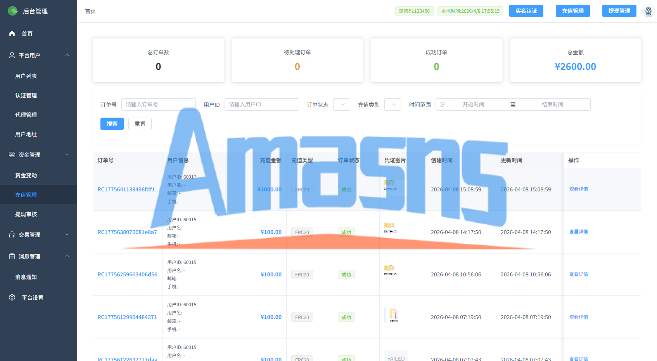This screenshot has height=361, width=657.
Task: Click the 实名认证 button in header
Action: coord(526,11)
